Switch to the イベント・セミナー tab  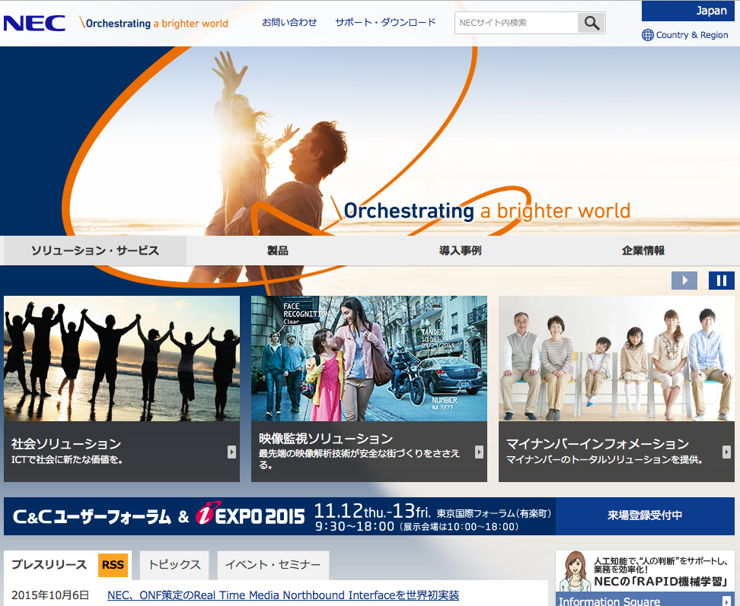273,564
